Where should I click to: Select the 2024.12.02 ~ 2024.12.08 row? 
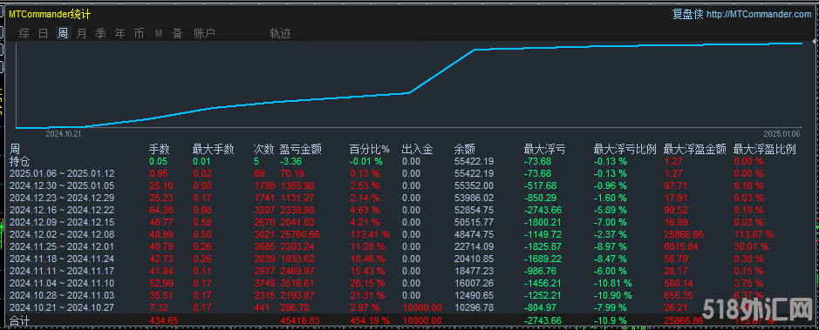[x=409, y=234]
